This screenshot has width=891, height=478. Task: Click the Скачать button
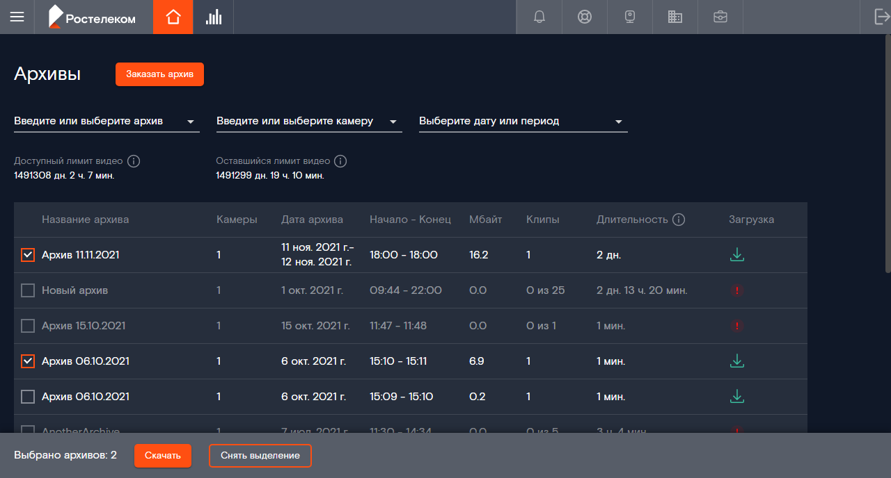[x=163, y=456]
